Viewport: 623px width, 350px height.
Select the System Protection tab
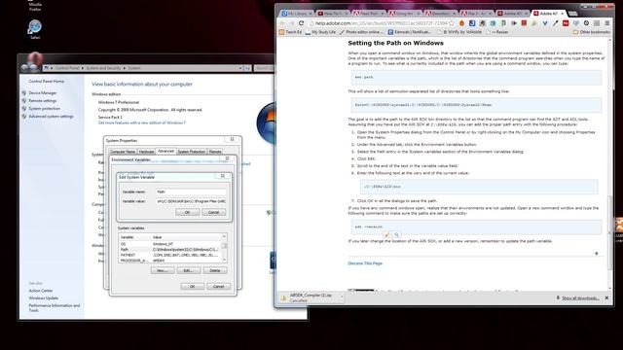click(192, 152)
